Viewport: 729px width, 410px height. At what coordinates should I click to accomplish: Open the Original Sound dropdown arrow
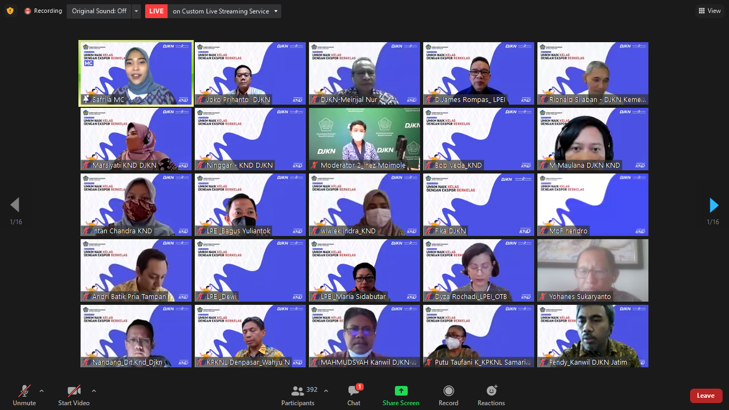(136, 11)
